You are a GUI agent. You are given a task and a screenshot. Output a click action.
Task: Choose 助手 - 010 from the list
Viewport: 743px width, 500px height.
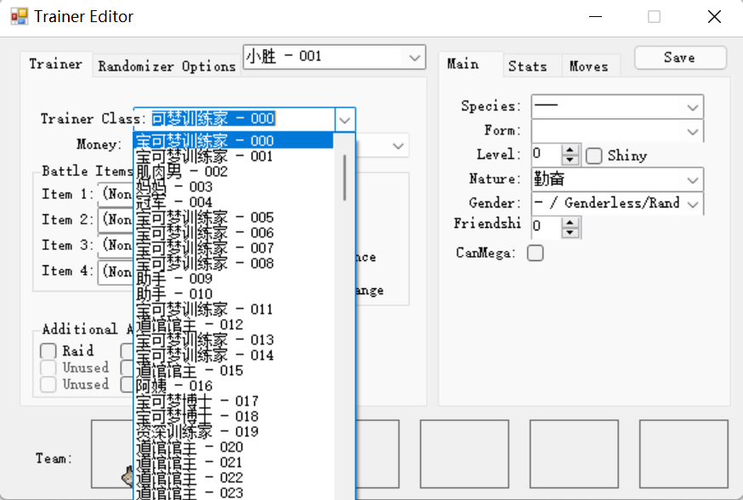(234, 294)
